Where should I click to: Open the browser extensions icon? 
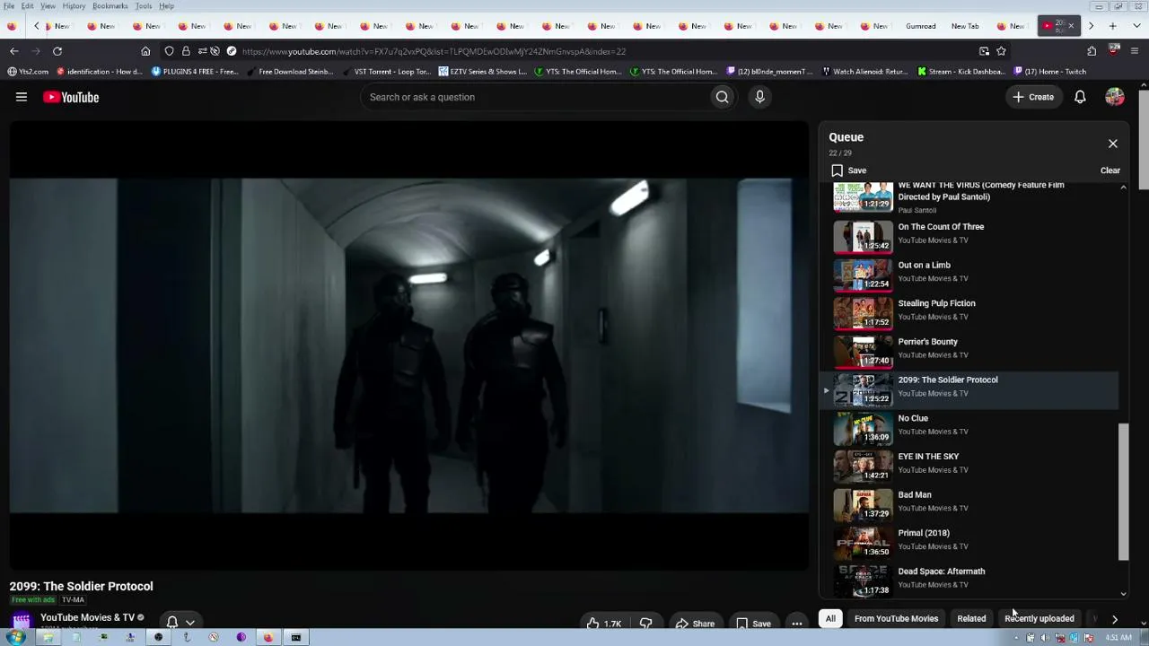point(1092,51)
